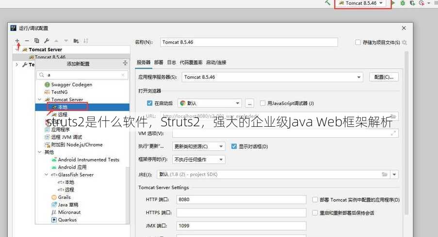Click the expand icon in VM options field
Screen dimensions: 438x237
(393, 133)
